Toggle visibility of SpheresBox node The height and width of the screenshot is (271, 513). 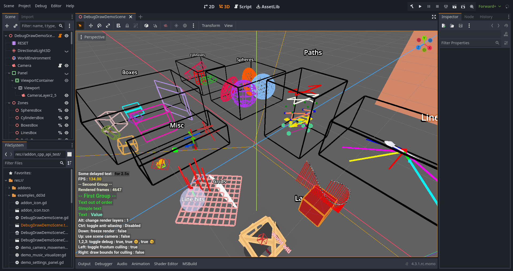coord(67,110)
